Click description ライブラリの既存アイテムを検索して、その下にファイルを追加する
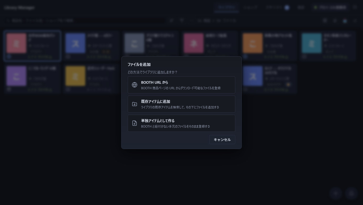This screenshot has height=205, width=363. [180, 107]
